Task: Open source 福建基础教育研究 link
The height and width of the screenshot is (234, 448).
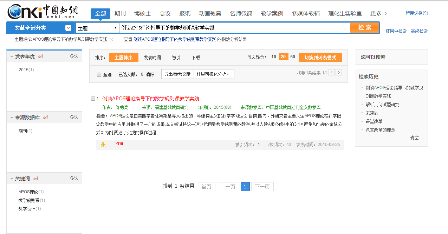Action: (x=171, y=107)
